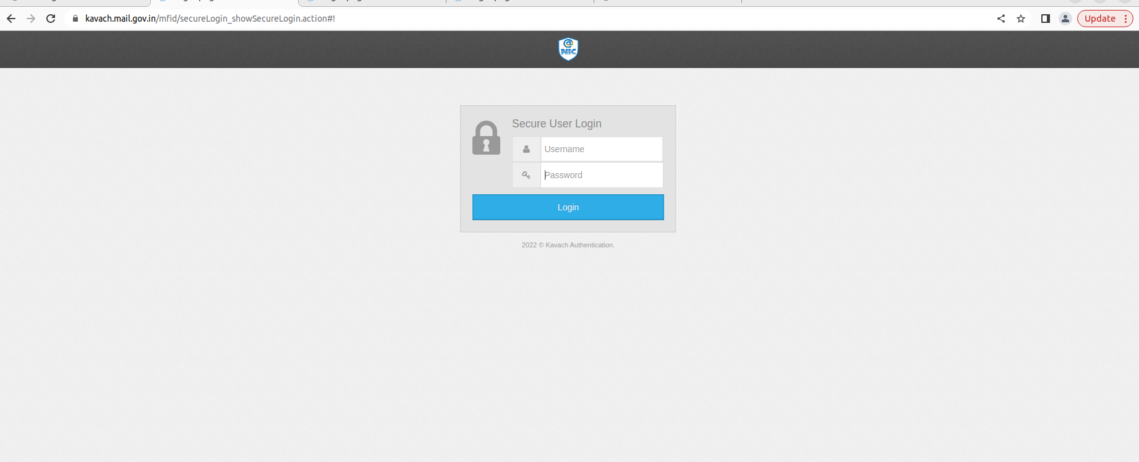
Task: Submit with the blue Login button
Action: click(x=568, y=207)
